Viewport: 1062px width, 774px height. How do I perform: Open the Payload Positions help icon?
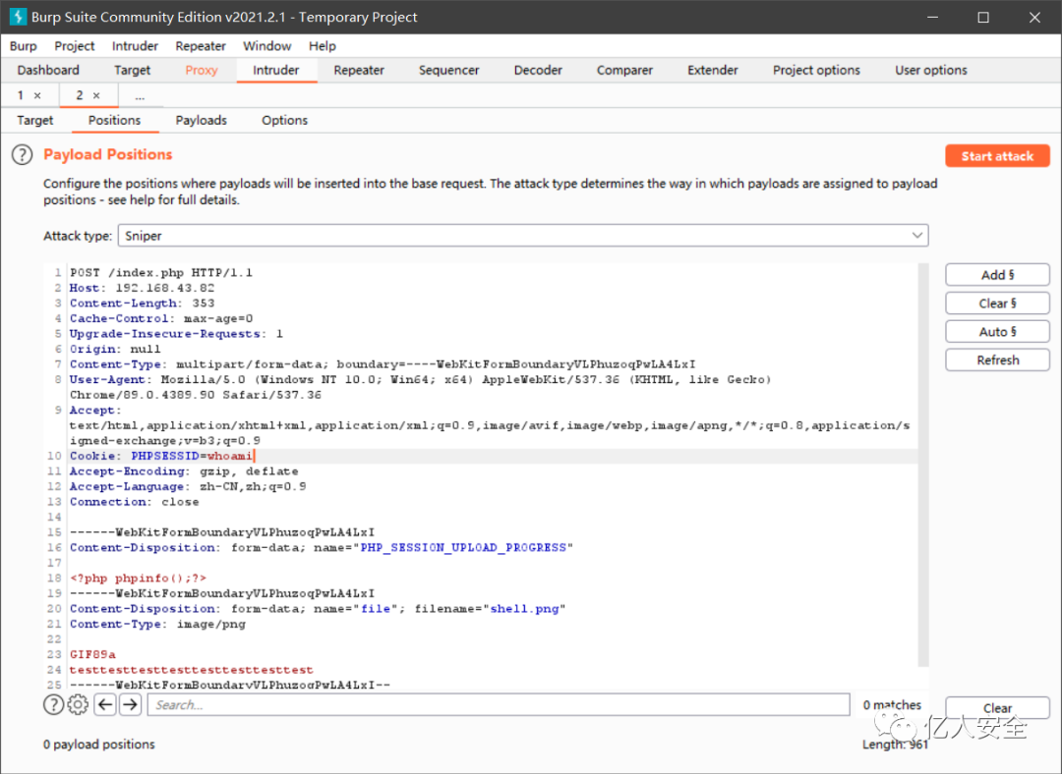pyautogui.click(x=22, y=155)
